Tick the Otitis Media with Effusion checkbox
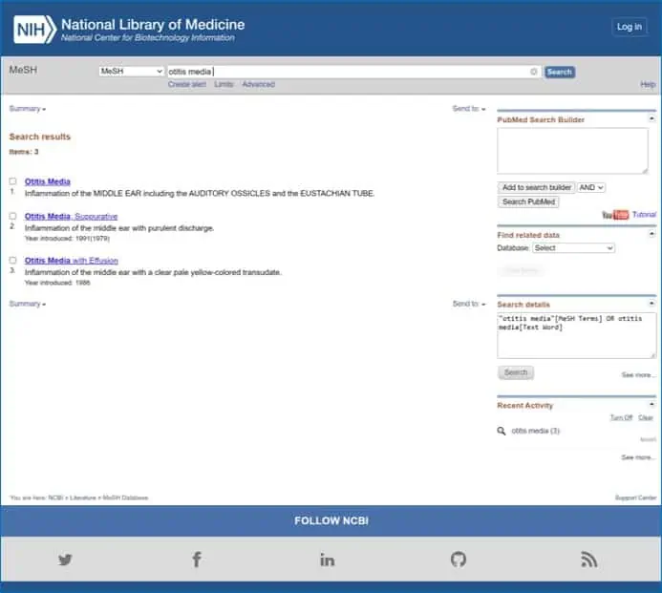Screen dimensions: 662x593 pyautogui.click(x=13, y=261)
